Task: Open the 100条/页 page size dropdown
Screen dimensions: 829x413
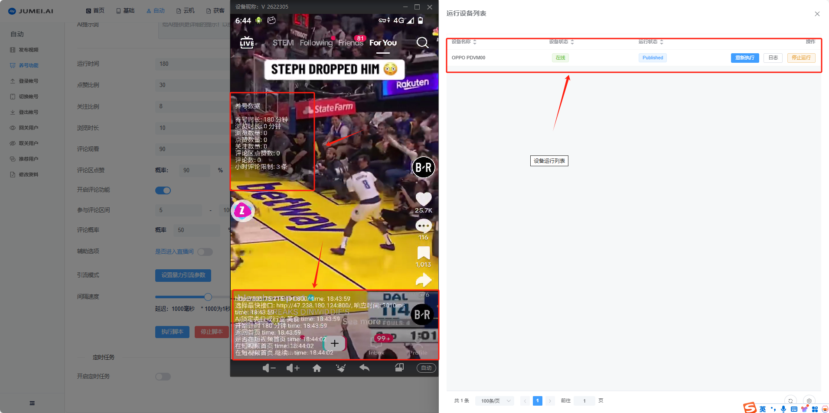Action: tap(495, 401)
